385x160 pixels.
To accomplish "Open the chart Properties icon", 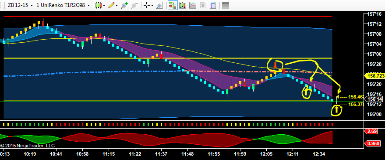I will 212,5.
